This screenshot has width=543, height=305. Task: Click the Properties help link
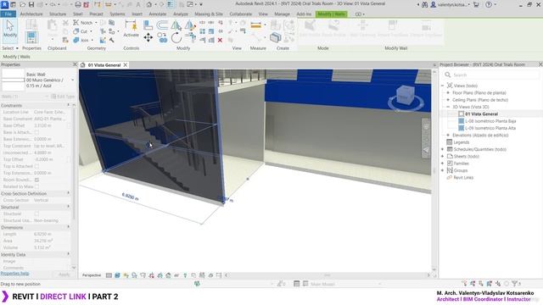pos(14,273)
